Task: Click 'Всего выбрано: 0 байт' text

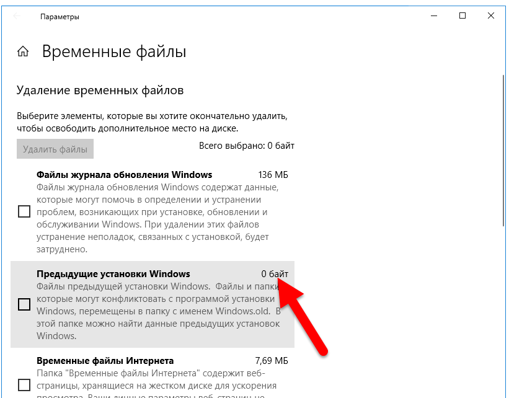Action: coord(247,146)
